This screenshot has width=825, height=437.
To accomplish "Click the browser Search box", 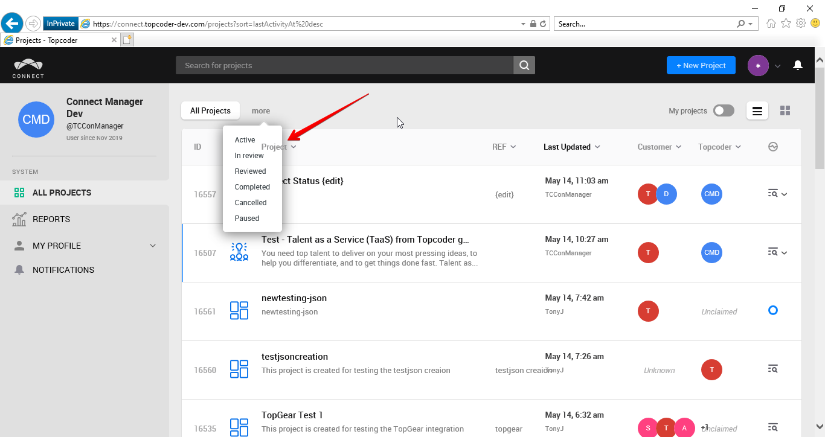I will pos(645,24).
